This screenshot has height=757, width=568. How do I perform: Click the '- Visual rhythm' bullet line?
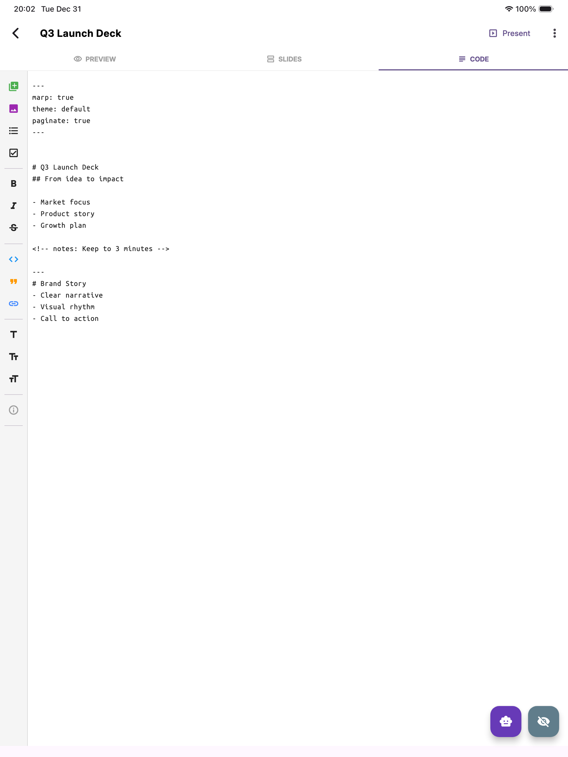[64, 307]
